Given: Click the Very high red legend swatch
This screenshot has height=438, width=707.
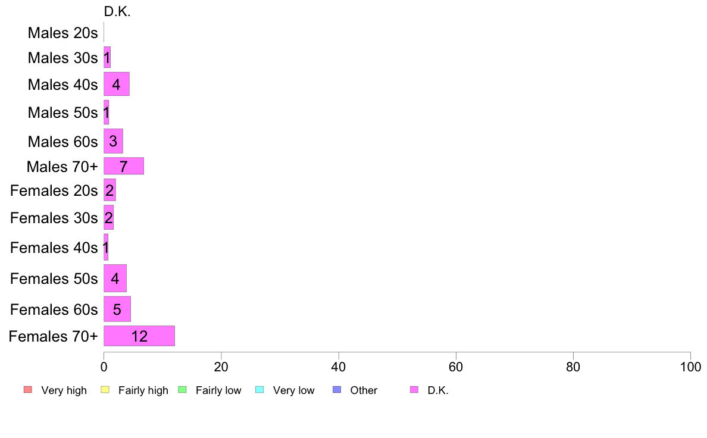Looking at the screenshot, I should click(28, 390).
